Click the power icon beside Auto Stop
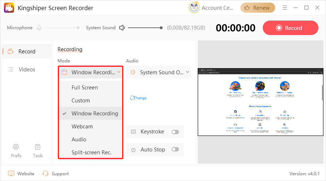 tap(133, 150)
